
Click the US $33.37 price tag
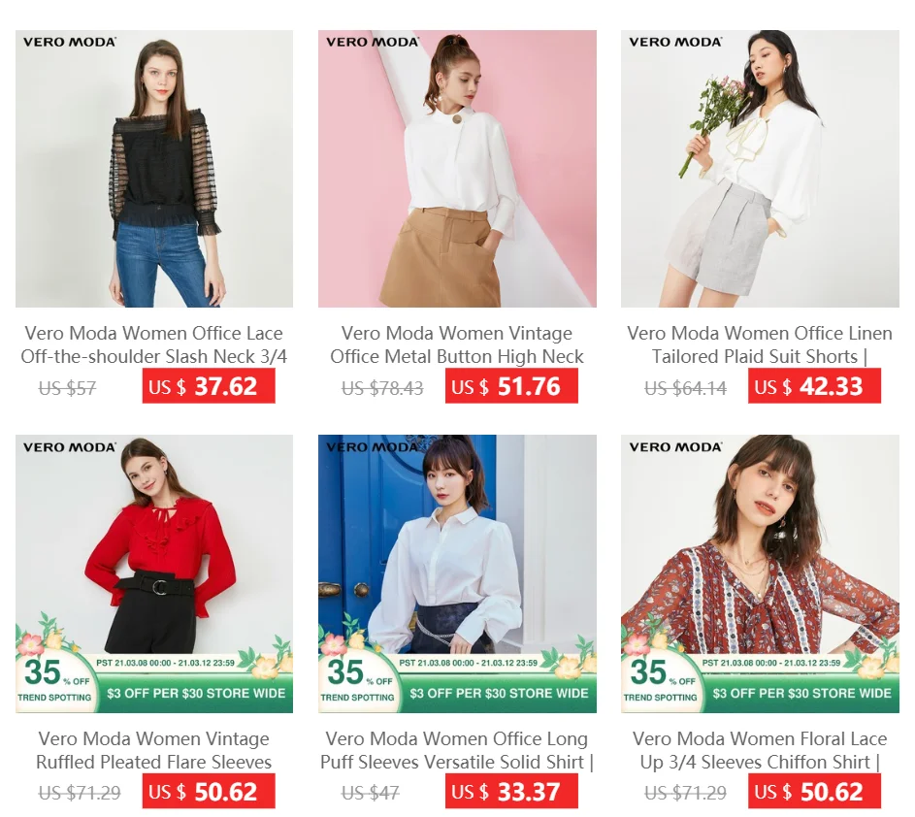pyautogui.click(x=511, y=792)
